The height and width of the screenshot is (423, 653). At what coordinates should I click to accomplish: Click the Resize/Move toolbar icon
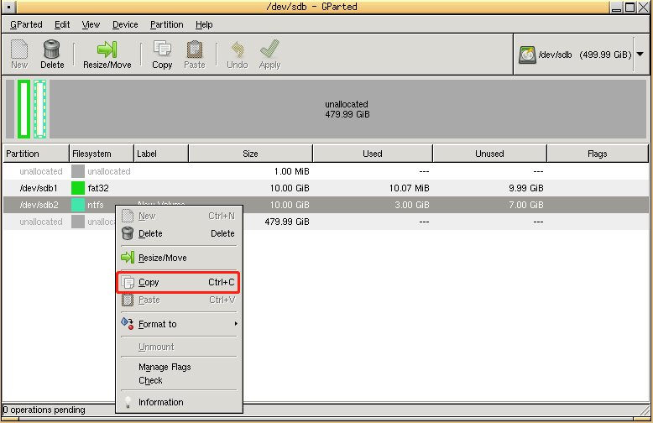(x=107, y=49)
